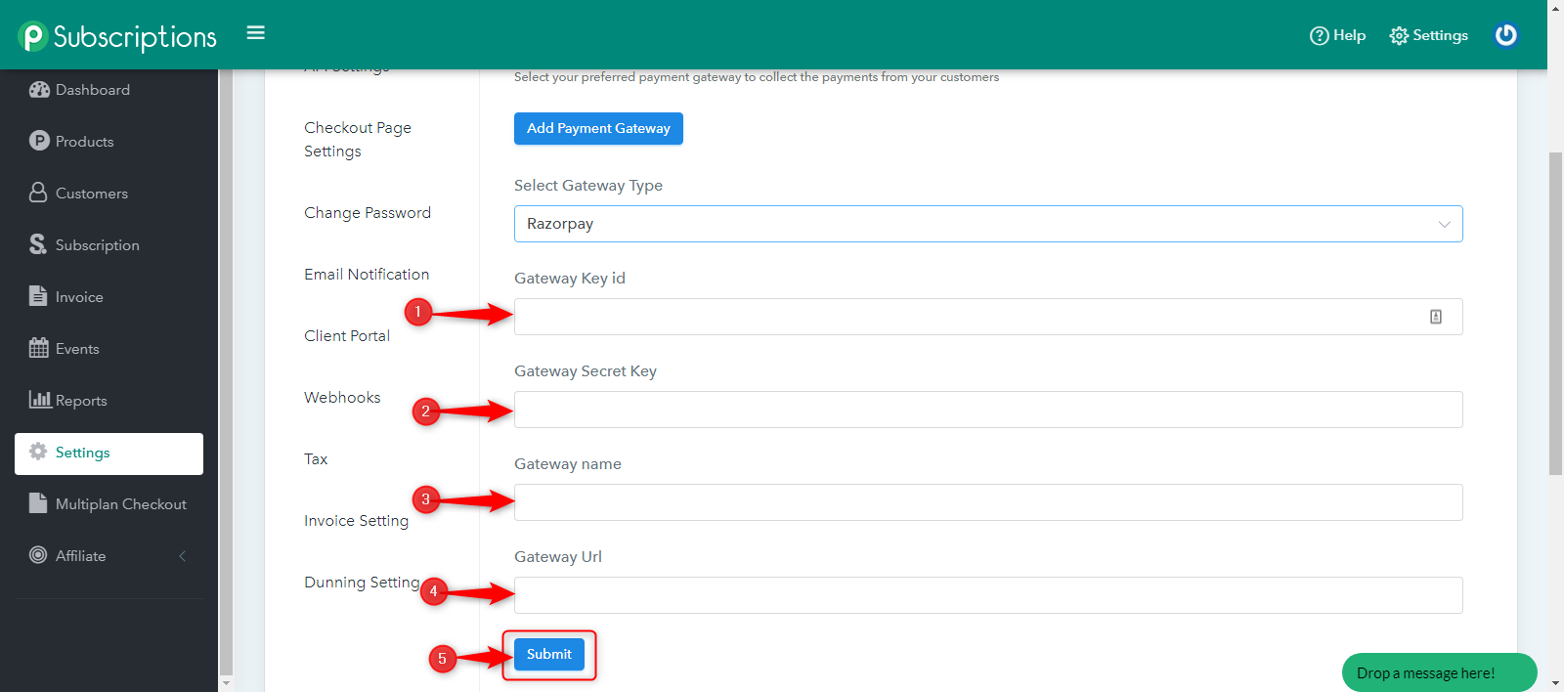Click the Drop a message here chat button
1564x692 pixels.
(x=1439, y=672)
